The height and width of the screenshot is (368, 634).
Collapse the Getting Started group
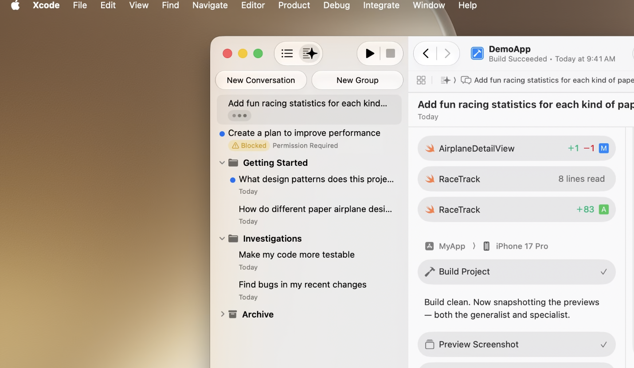pyautogui.click(x=222, y=163)
